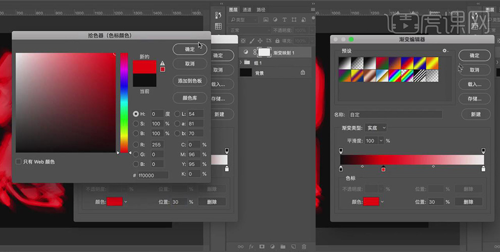The image size is (500, 252).
Task: Click the create new layer icon
Action: tap(293, 246)
